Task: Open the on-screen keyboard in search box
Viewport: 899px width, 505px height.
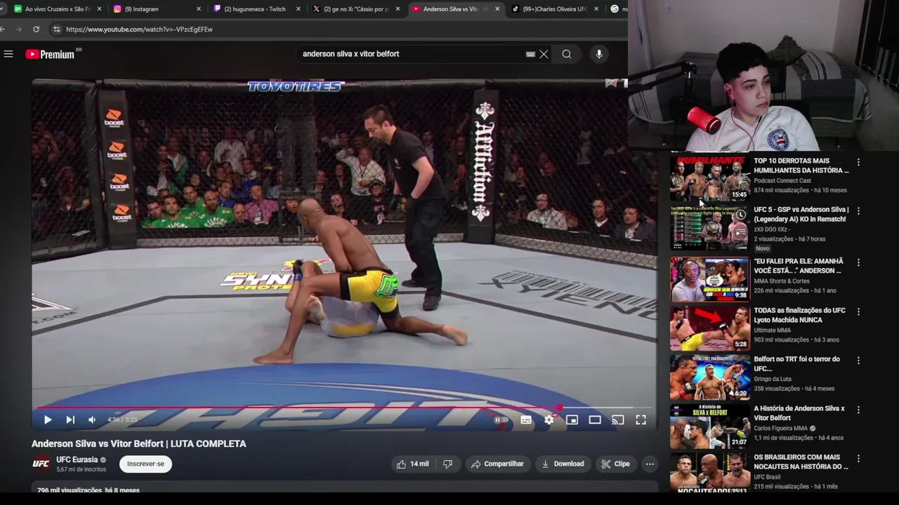Action: (x=530, y=54)
